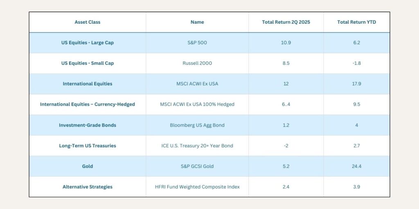Select the US Equities - Small Cap row label

[87, 63]
